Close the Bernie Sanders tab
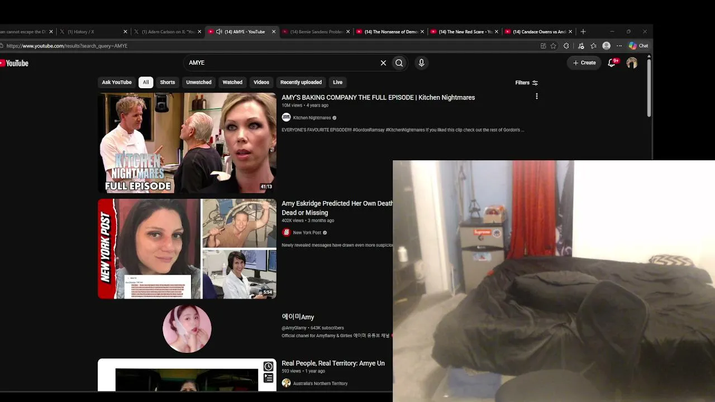The width and height of the screenshot is (715, 402). tap(348, 32)
